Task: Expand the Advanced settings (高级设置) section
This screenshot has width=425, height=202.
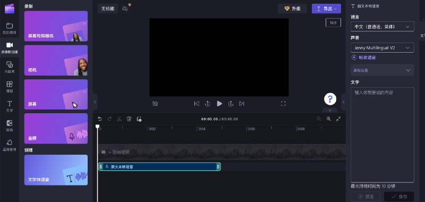Action: 382,70
